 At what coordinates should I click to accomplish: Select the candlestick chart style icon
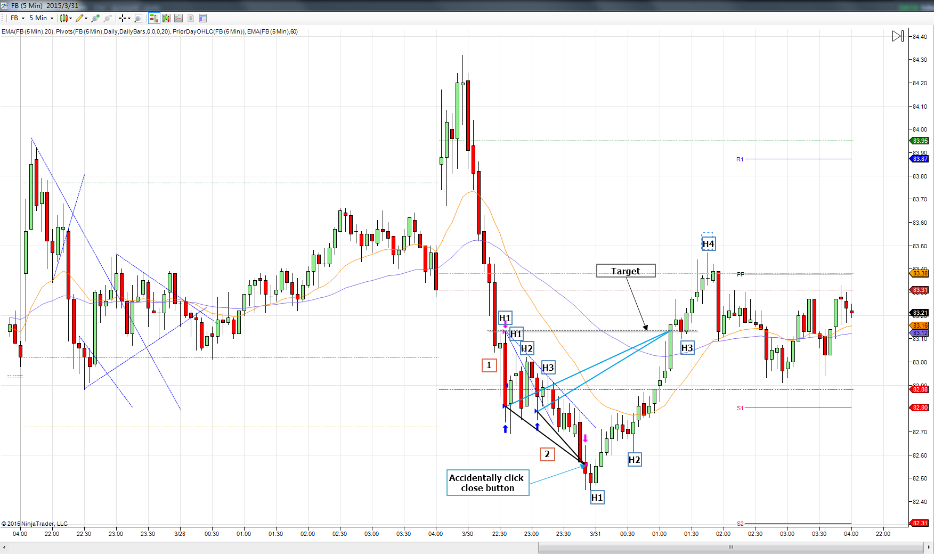pyautogui.click(x=64, y=18)
